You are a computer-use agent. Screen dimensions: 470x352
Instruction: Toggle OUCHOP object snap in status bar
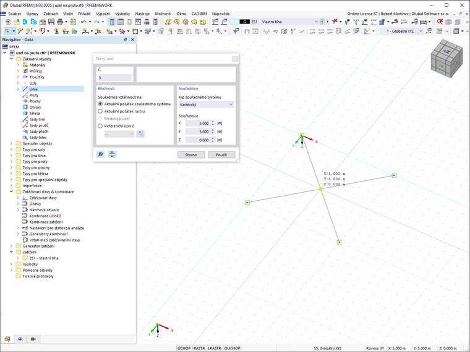tap(232, 348)
